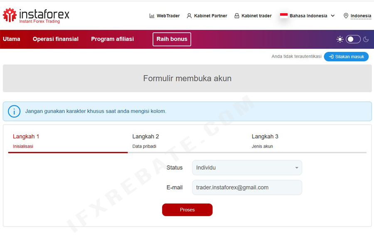The width and height of the screenshot is (374, 237).
Task: Open the Kabinet trader link
Action: (256, 16)
